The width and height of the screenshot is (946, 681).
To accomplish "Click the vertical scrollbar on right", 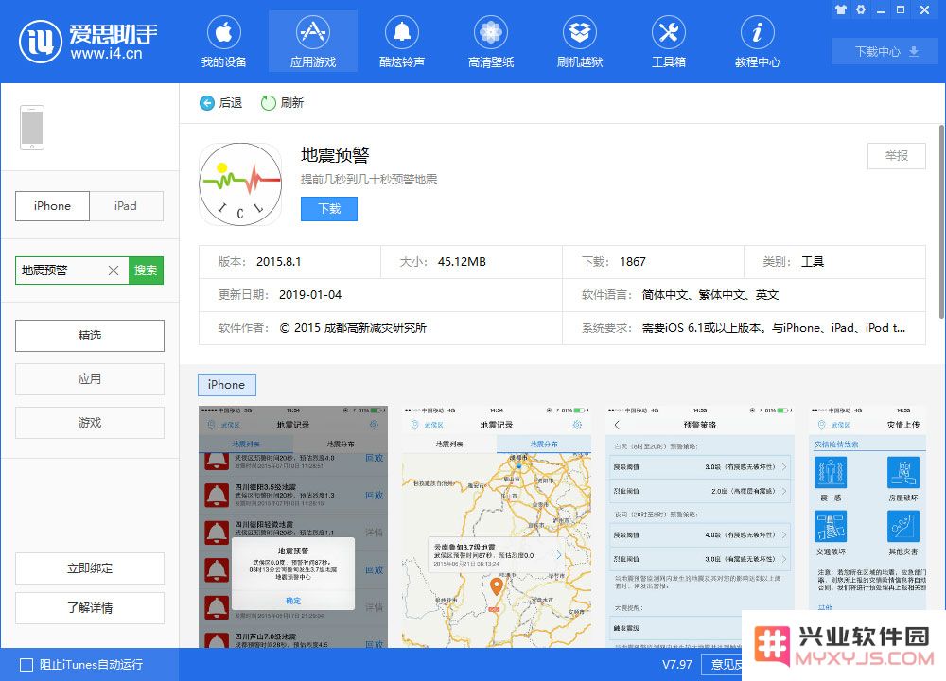I will point(942,222).
